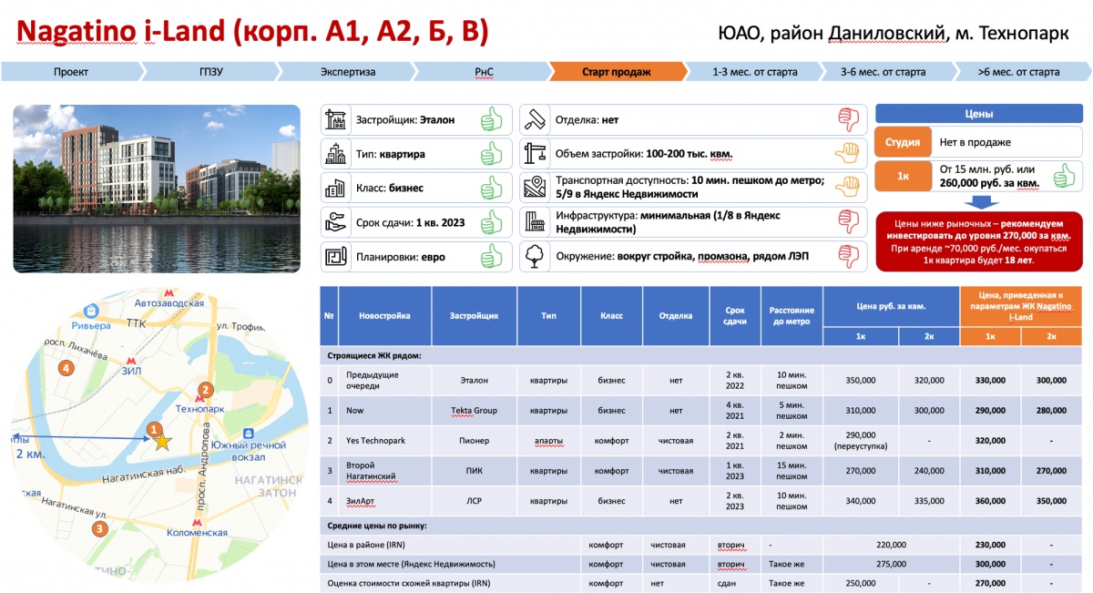Image resolution: width=1093 pixels, height=593 pixels.
Task: Click the green thumbs-up next to Срок сдачи
Action: [492, 222]
